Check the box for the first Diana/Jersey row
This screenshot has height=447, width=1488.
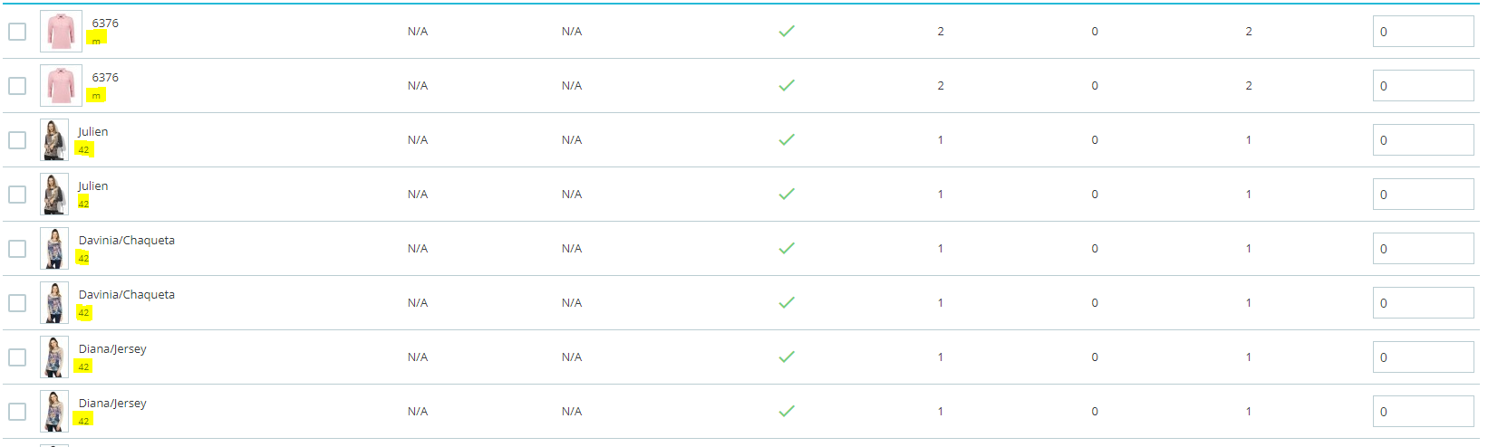coord(17,357)
